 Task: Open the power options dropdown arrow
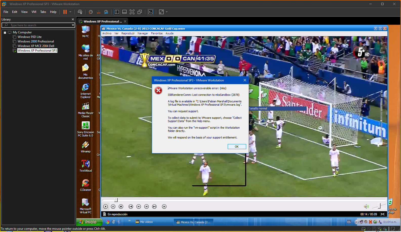click(x=70, y=12)
